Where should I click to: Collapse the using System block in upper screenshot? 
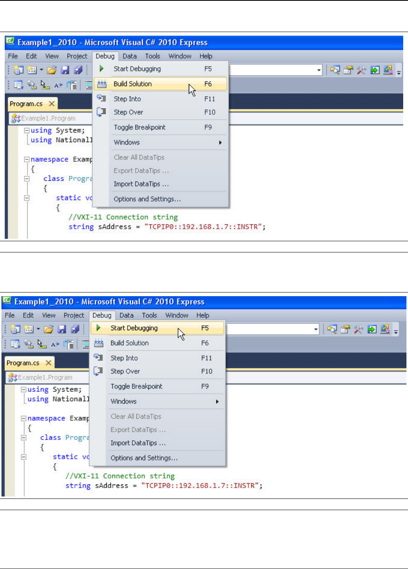tap(26, 130)
